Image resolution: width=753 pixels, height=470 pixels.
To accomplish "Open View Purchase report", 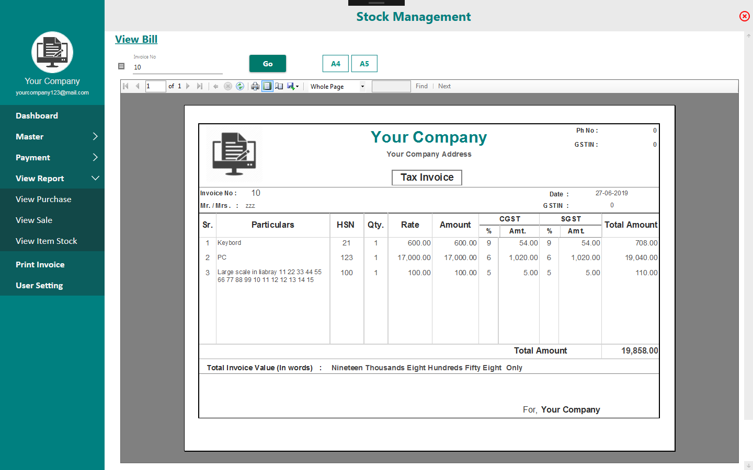I will pos(52,199).
